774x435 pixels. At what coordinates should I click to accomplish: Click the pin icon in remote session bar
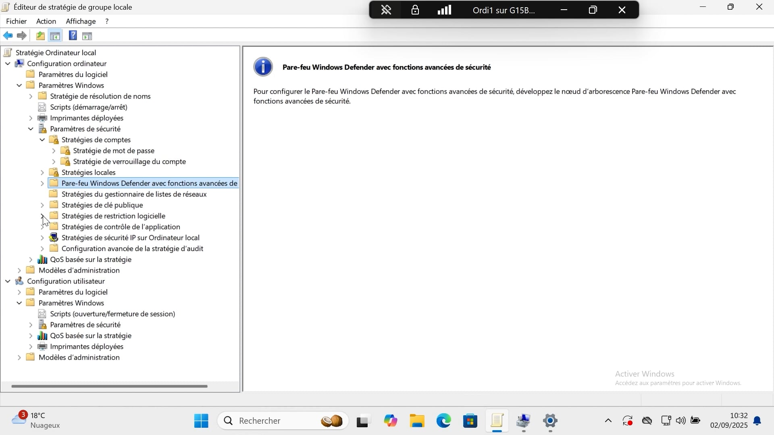[x=386, y=10]
